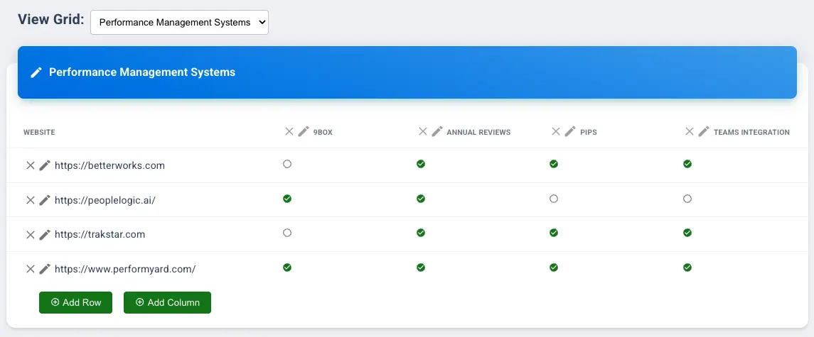This screenshot has width=814, height=337.
Task: Remove the performyard.com row
Action: [x=30, y=269]
